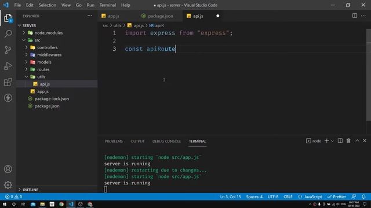Click VS Code icon in taskbar
The image size is (371, 208).
[71, 204]
